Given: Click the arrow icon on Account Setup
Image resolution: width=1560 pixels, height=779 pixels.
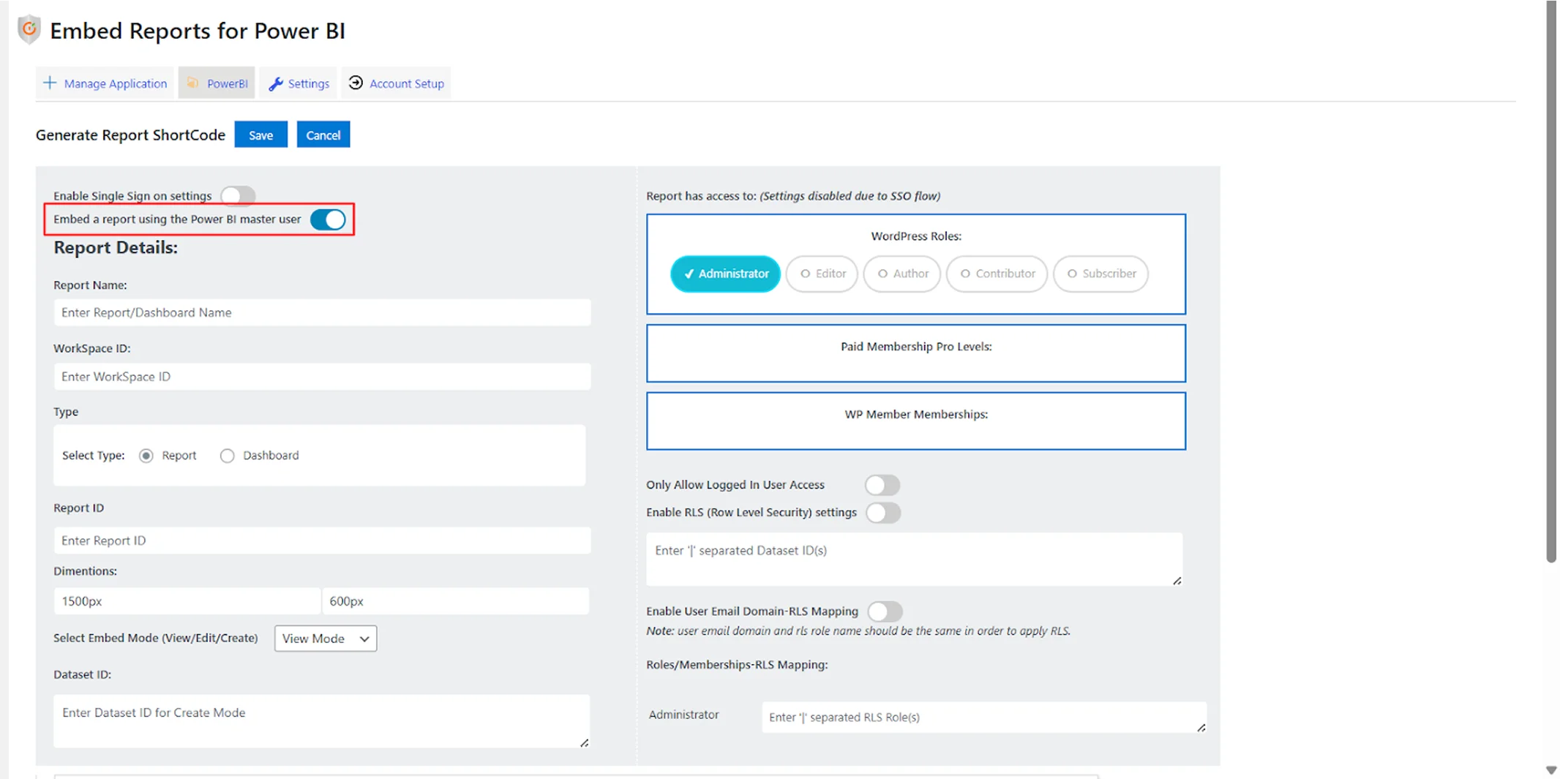Looking at the screenshot, I should pyautogui.click(x=356, y=83).
